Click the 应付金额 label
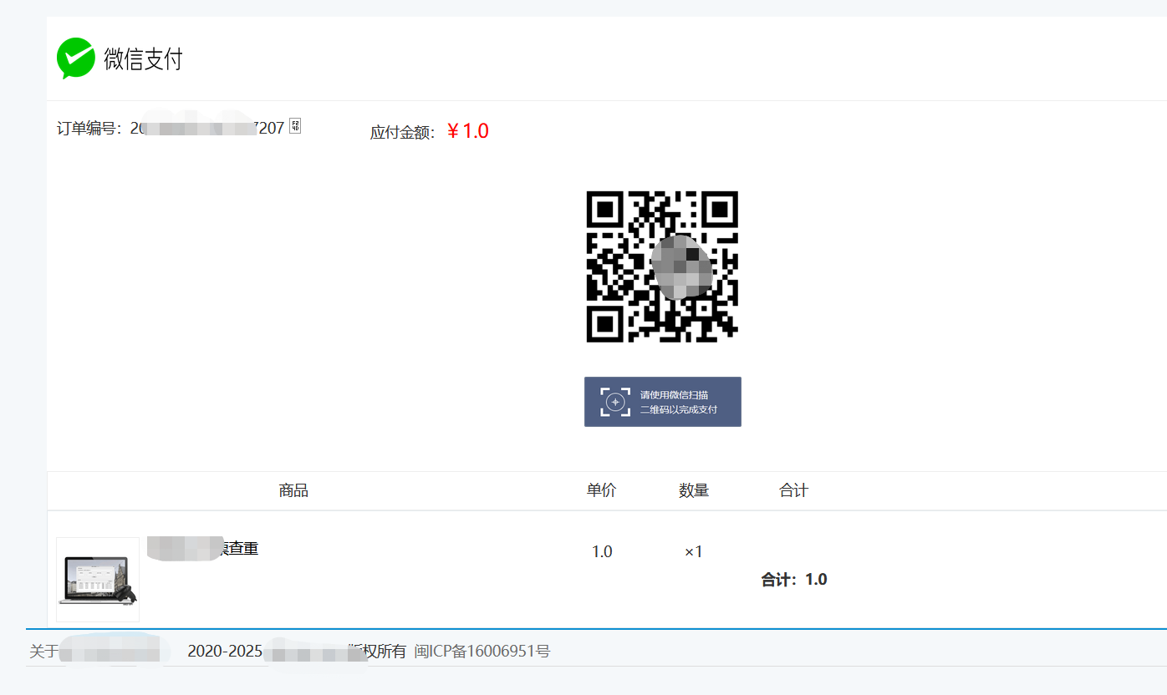 point(403,133)
